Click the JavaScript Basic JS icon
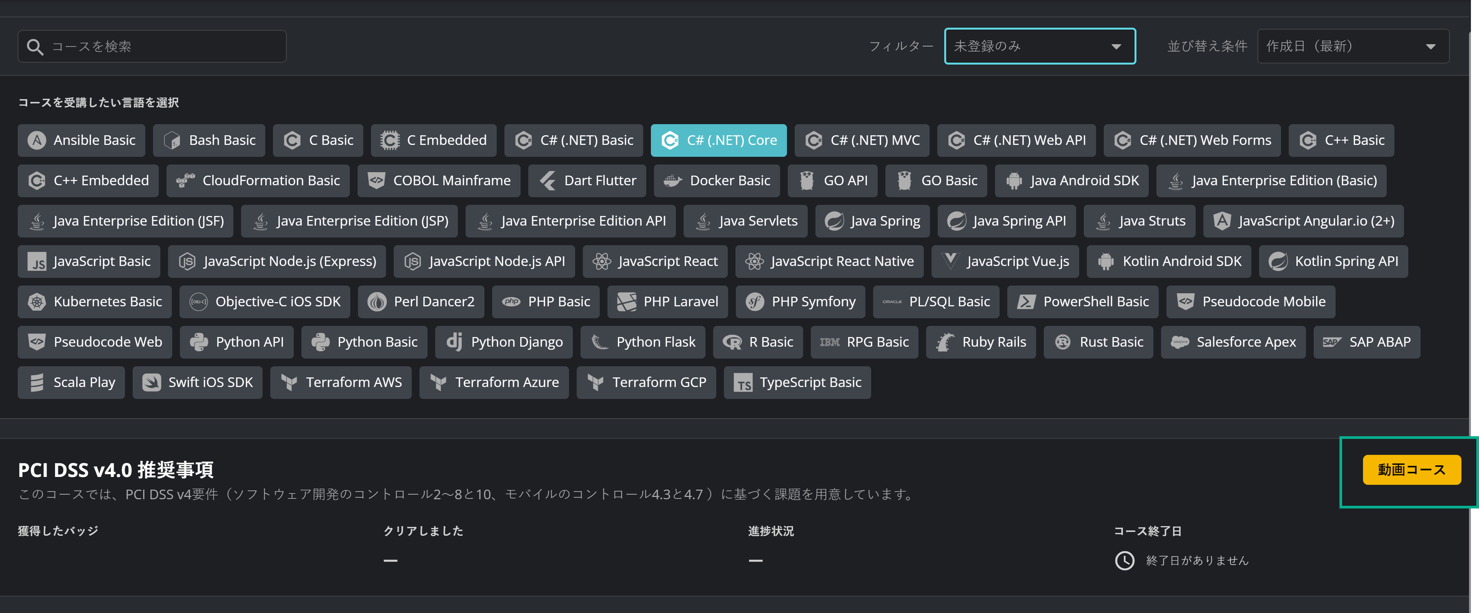The image size is (1479, 613). point(37,262)
